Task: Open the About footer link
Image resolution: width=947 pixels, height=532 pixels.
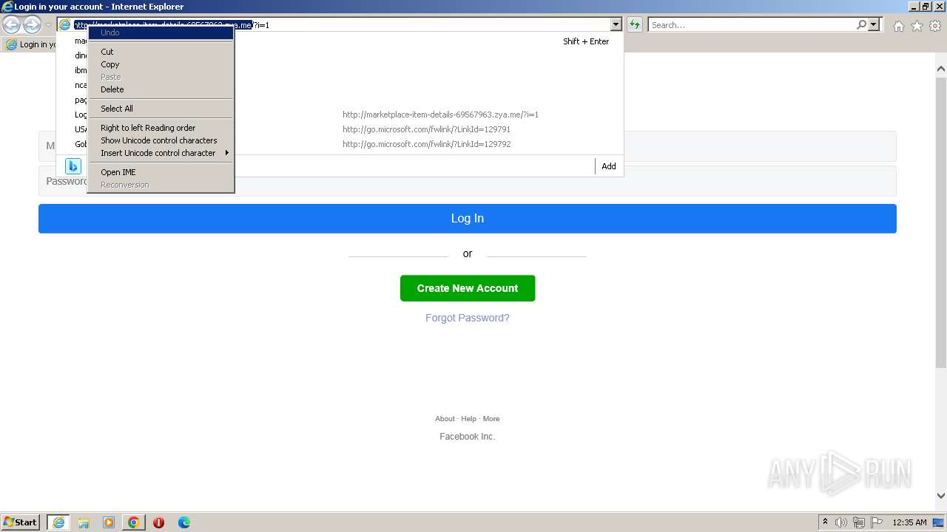Action: tap(445, 419)
